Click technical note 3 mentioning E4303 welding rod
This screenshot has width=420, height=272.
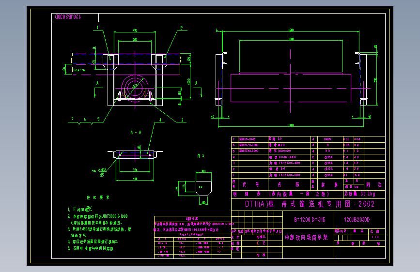pyautogui.click(x=99, y=232)
